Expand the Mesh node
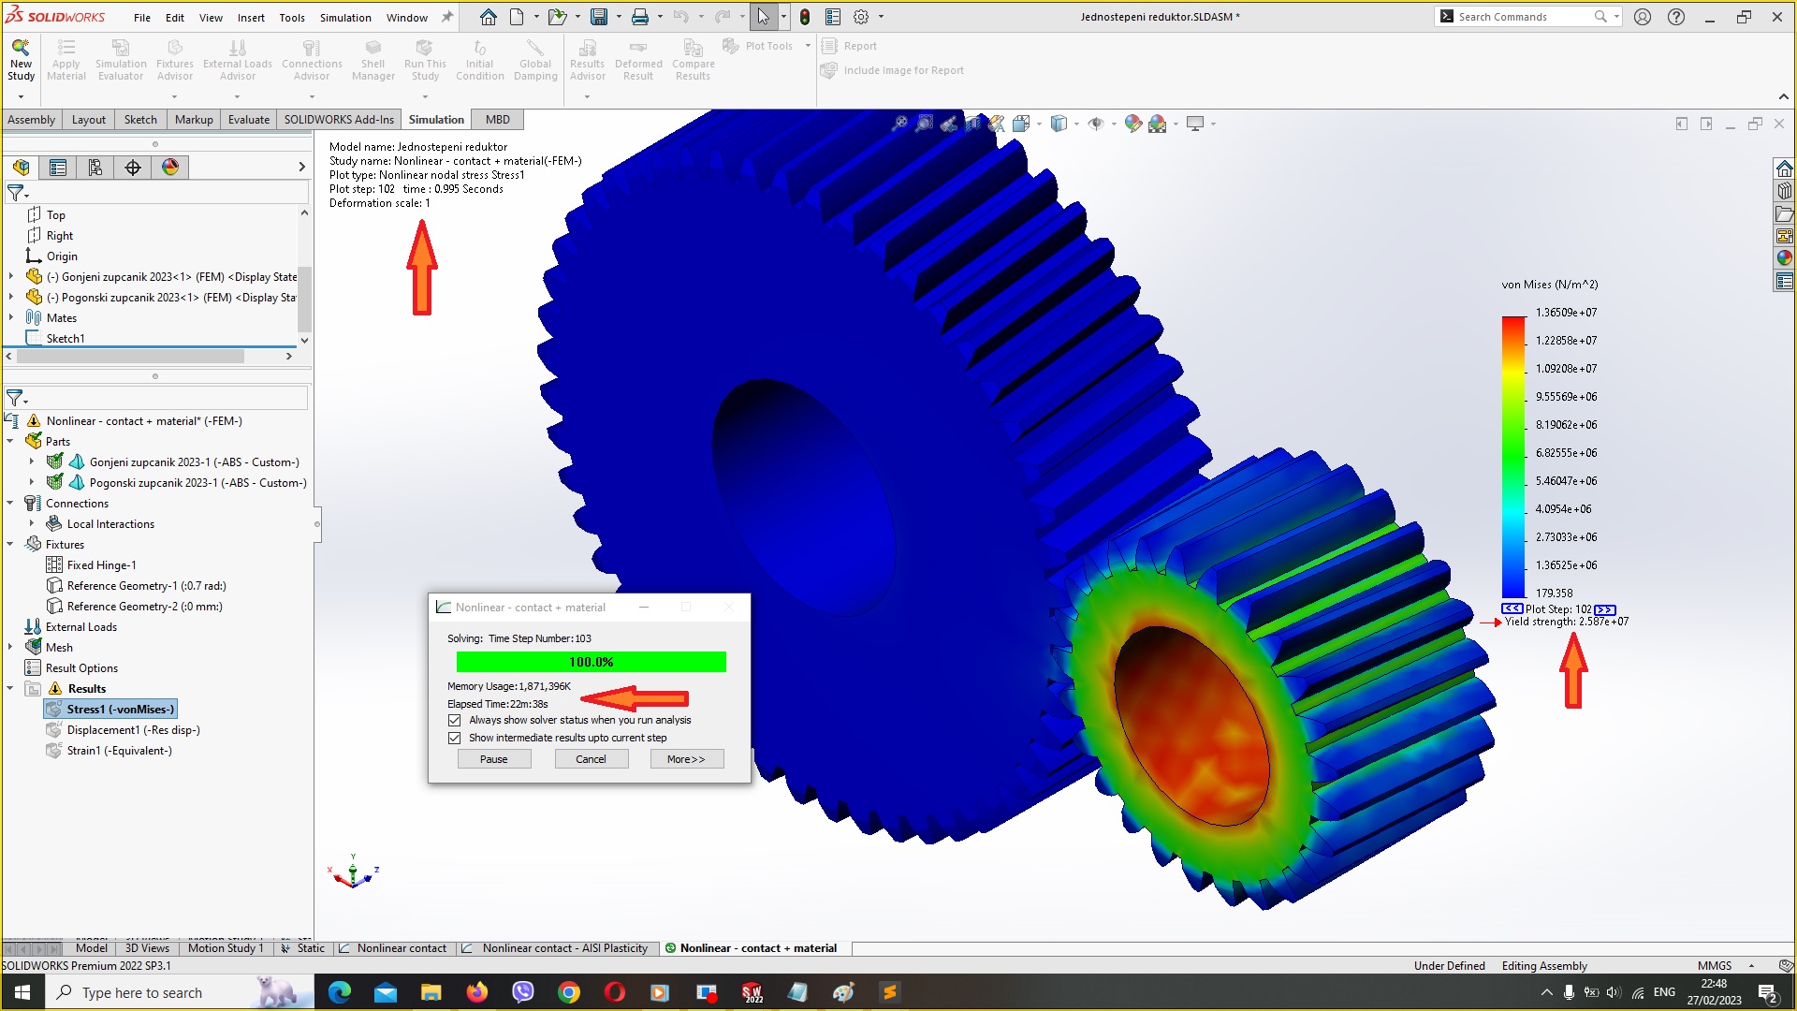 pyautogui.click(x=10, y=648)
